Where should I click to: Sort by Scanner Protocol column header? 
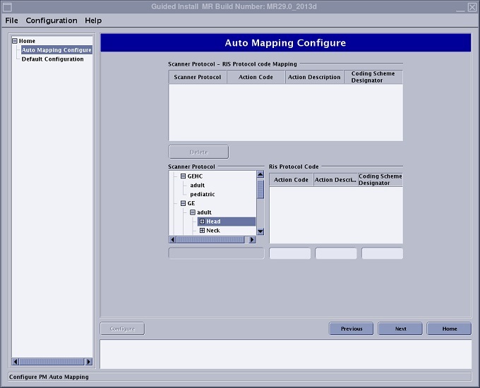(x=198, y=77)
